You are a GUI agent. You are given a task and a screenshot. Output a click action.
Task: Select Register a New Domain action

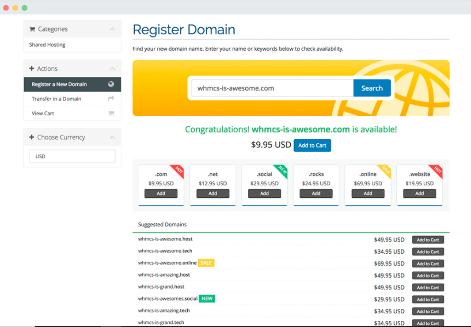pos(72,84)
